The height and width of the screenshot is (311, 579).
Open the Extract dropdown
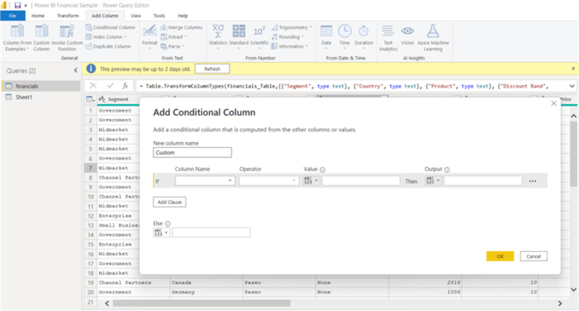[174, 37]
